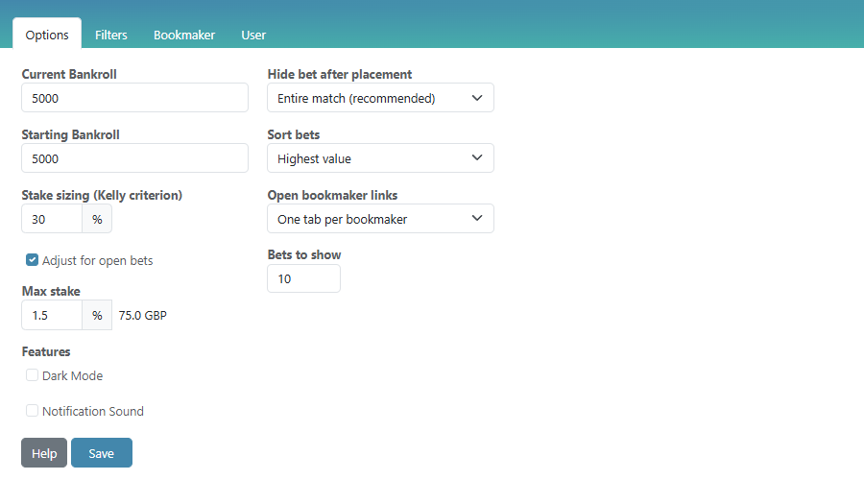Open the Hide bet after placement dropdown
This screenshot has width=864, height=480.
(381, 98)
